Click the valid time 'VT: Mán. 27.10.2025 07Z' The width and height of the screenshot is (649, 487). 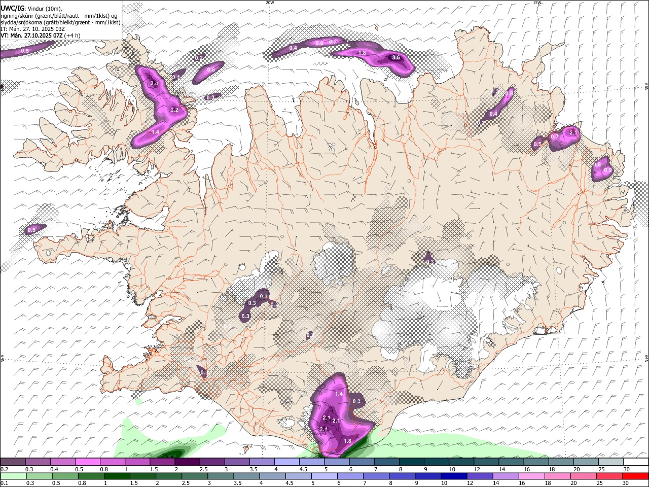click(31, 36)
